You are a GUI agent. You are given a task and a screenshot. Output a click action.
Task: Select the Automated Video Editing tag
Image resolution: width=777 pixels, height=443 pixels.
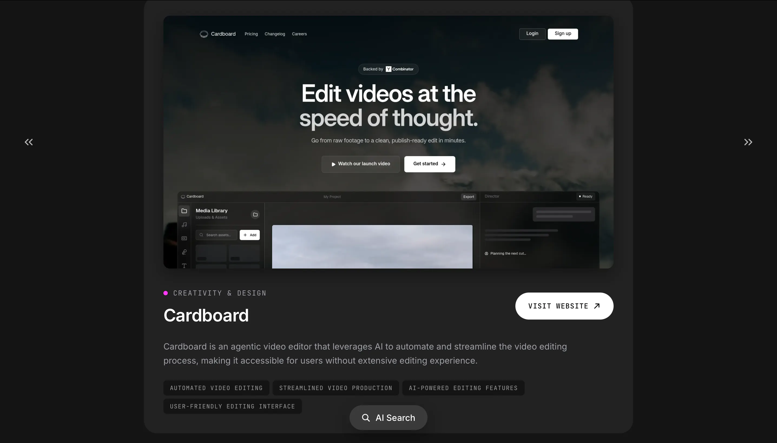(216, 388)
